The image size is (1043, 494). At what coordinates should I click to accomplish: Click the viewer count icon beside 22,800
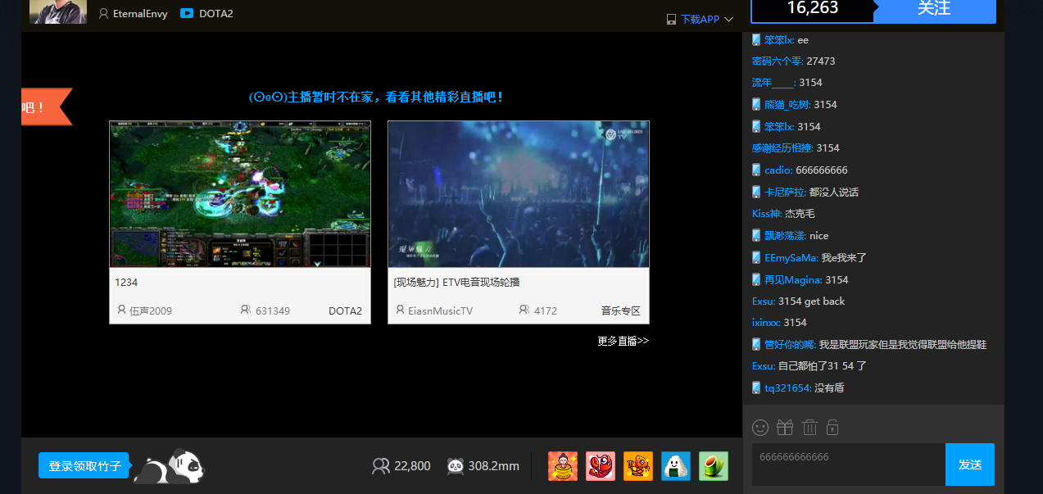point(380,466)
